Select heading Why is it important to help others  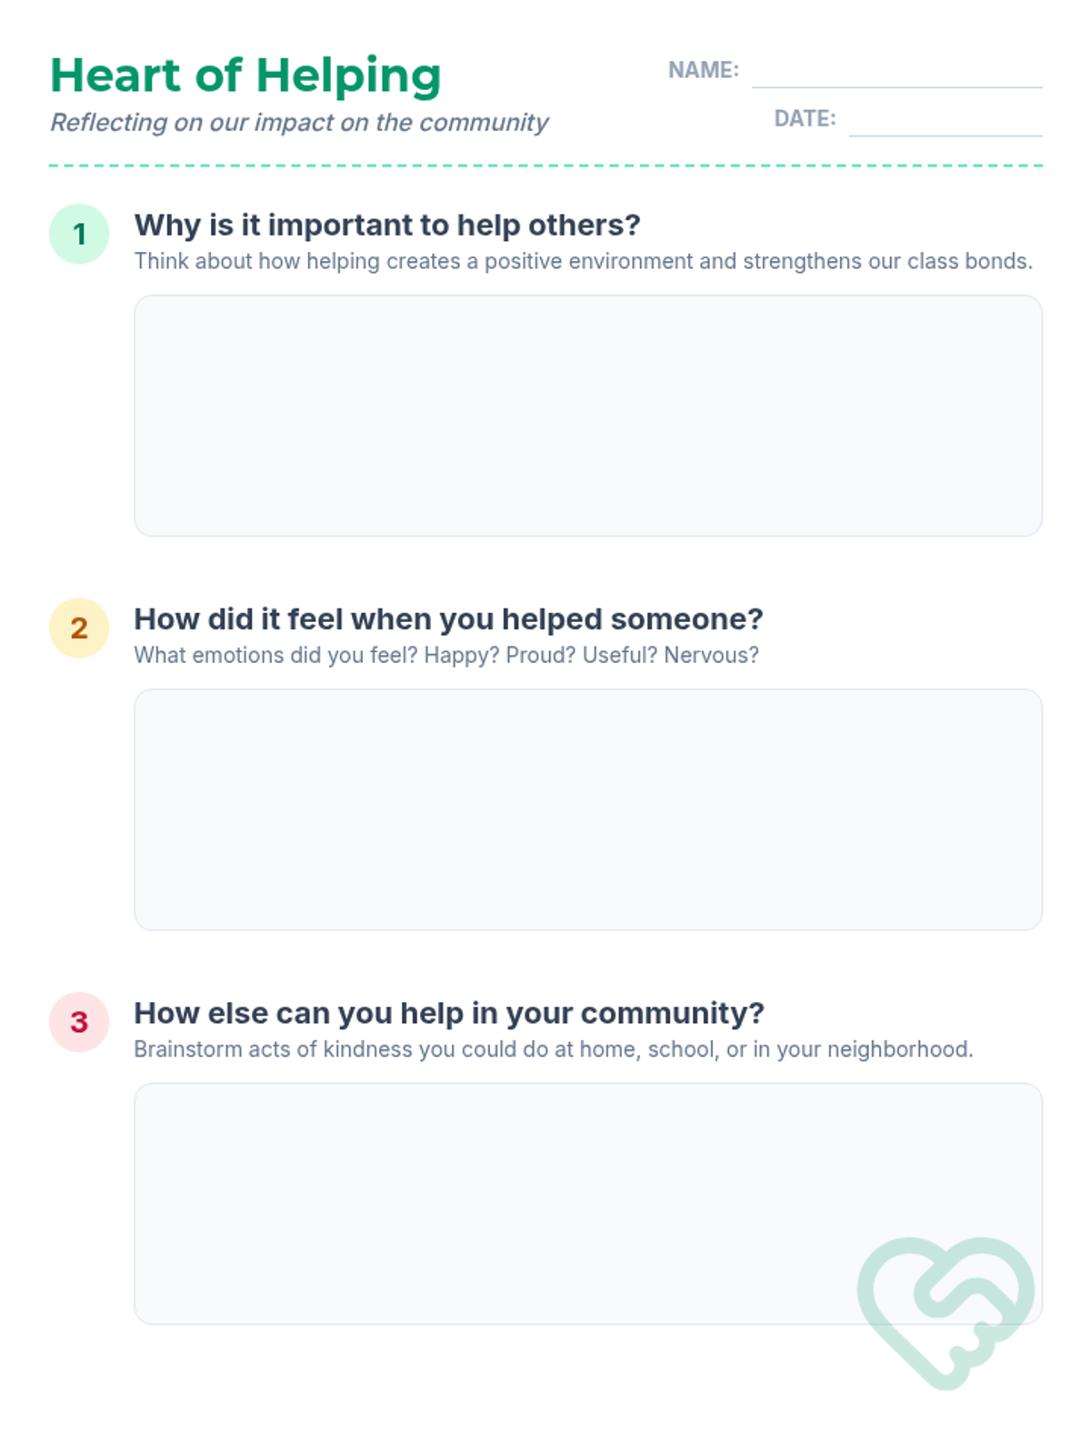point(387,226)
